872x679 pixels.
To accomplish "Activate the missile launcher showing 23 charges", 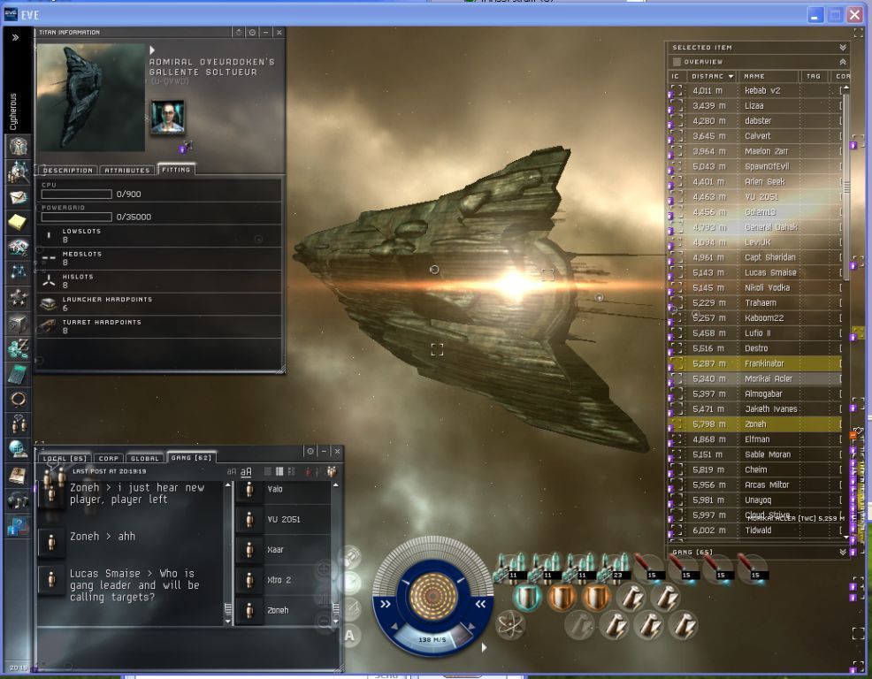I will point(615,568).
